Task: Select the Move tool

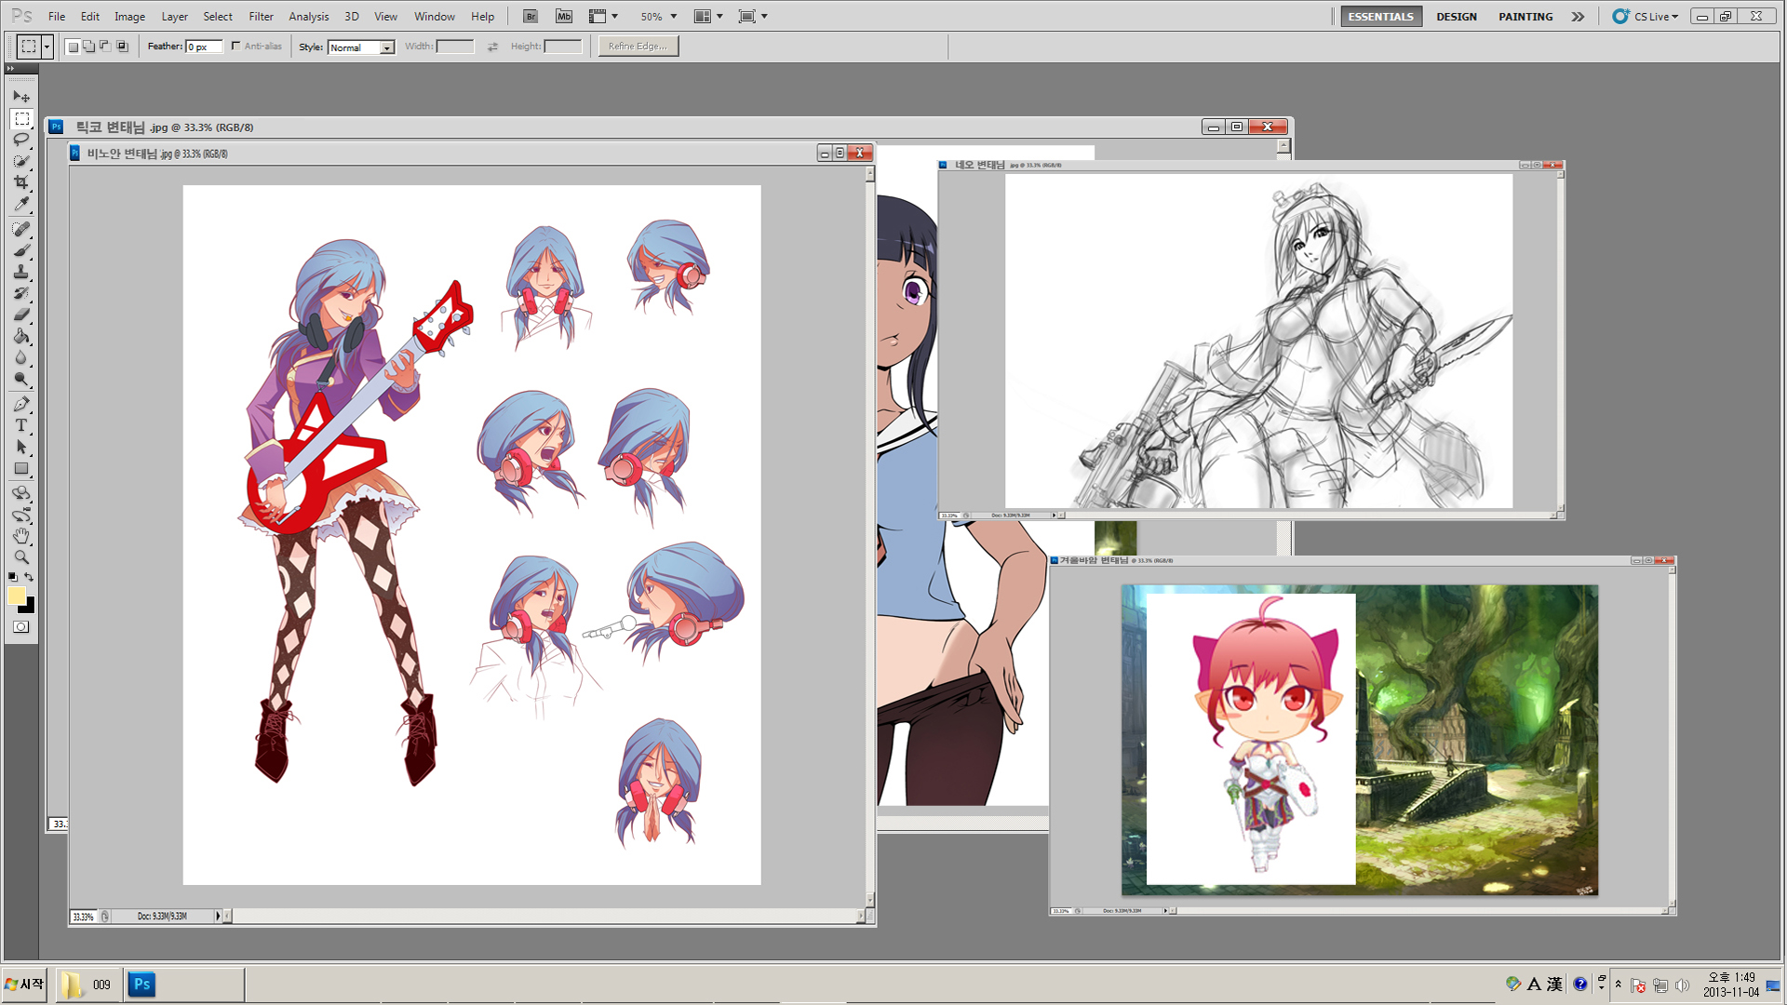Action: (x=21, y=96)
